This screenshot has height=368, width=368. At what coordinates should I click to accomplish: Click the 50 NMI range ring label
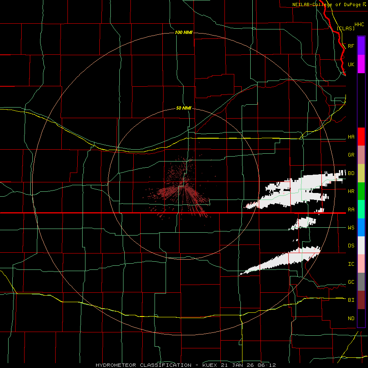184,108
